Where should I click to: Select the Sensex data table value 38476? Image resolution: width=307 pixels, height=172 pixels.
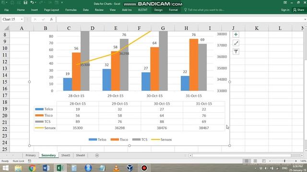(x=162, y=128)
